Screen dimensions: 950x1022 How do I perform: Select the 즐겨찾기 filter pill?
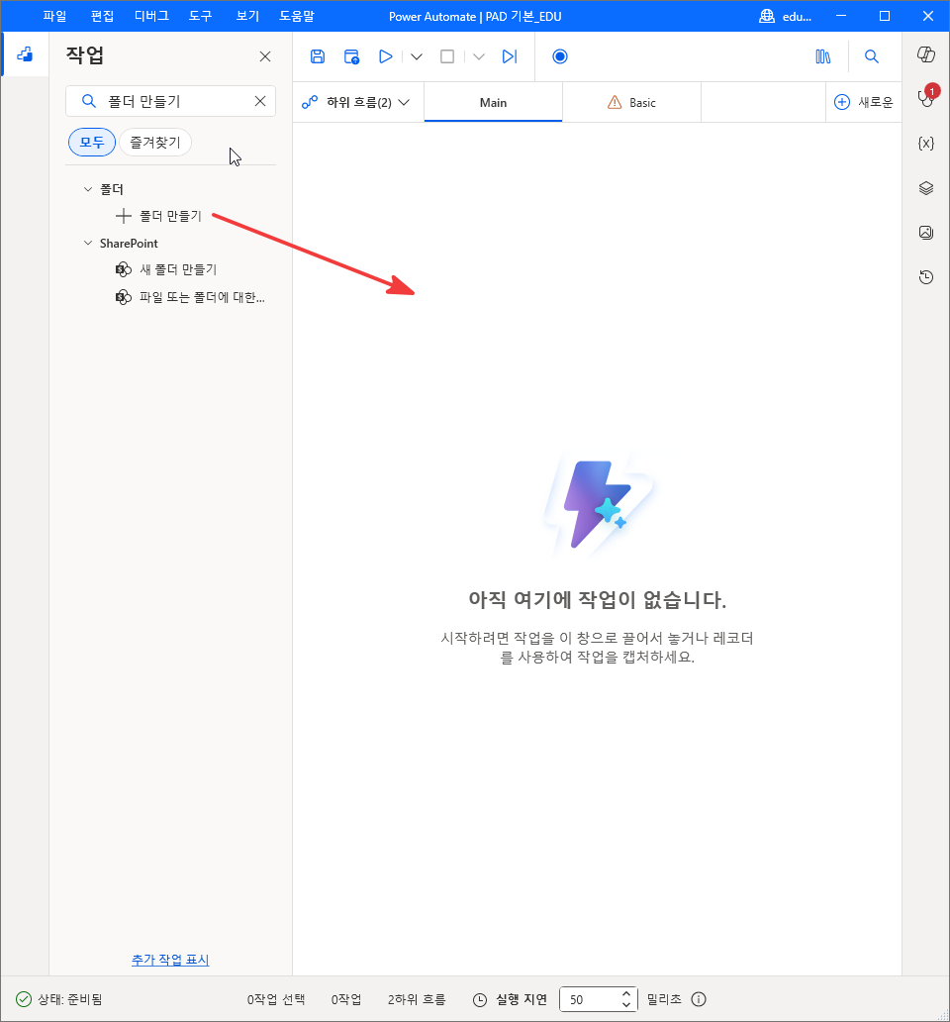pos(155,142)
